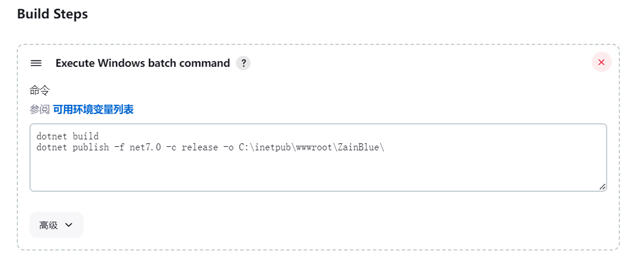Click the 高级 button

coord(57,225)
